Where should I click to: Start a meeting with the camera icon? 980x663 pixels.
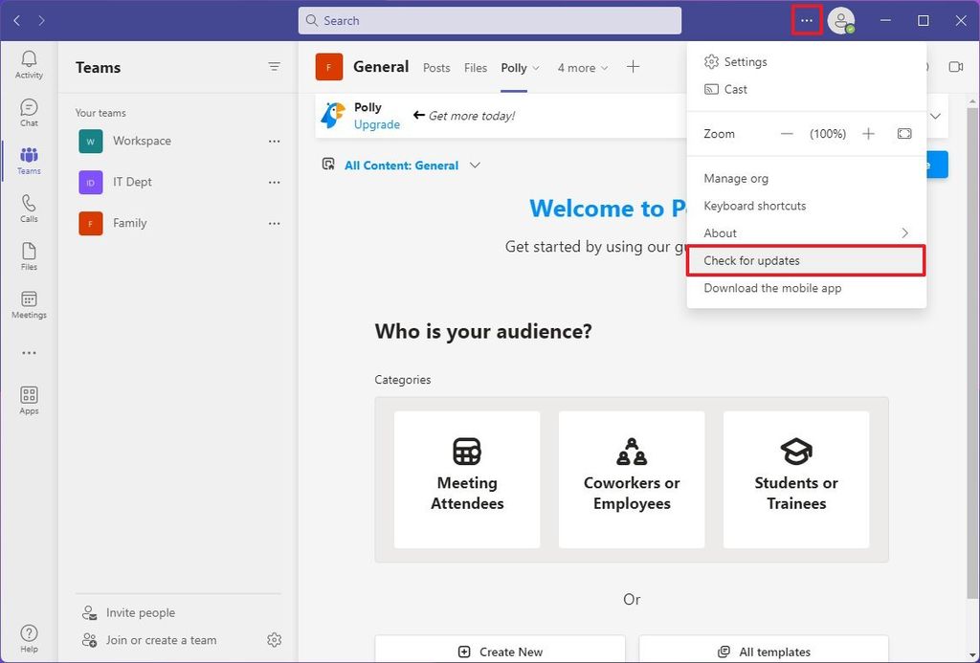coord(954,66)
